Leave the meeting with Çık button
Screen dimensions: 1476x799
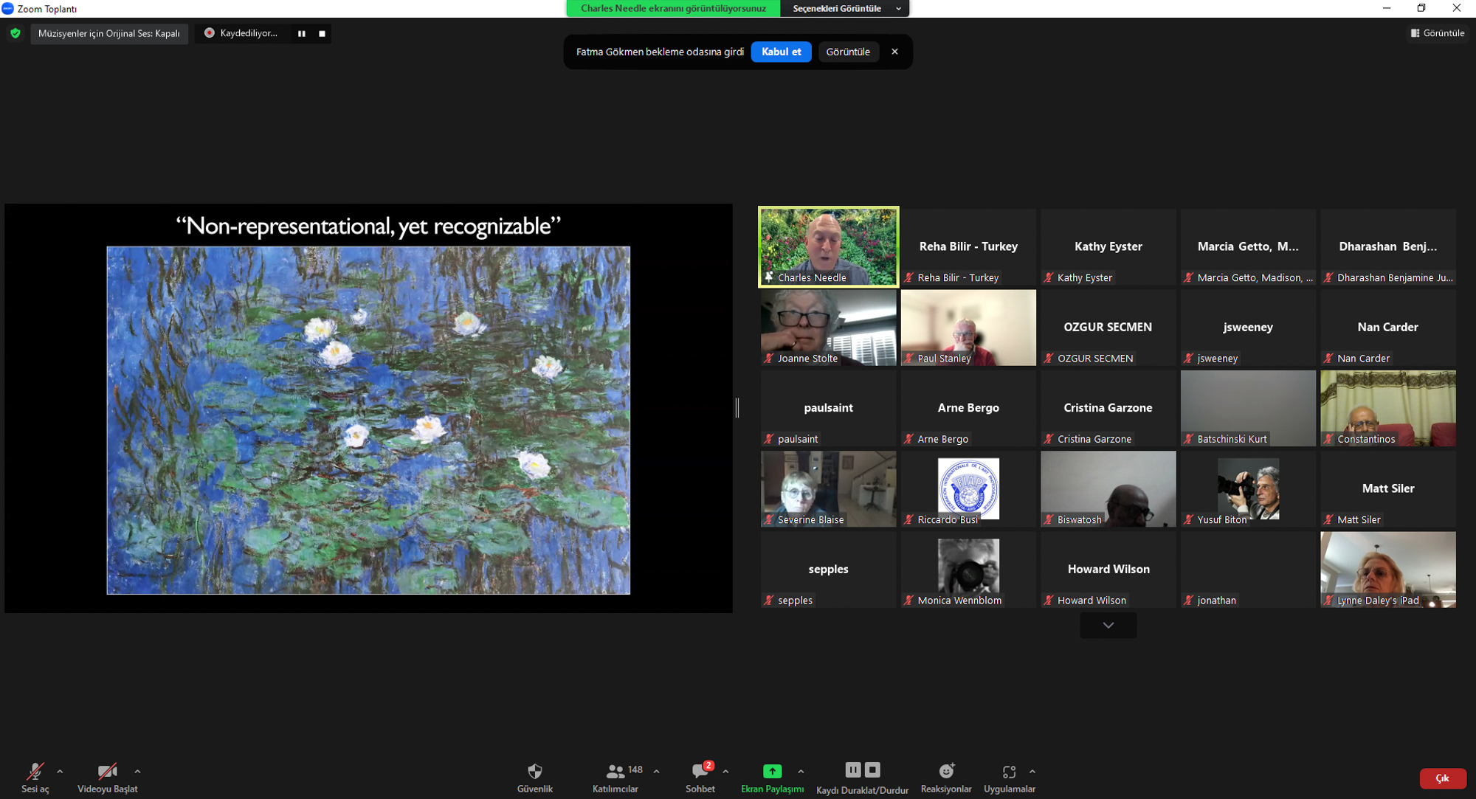click(x=1442, y=778)
